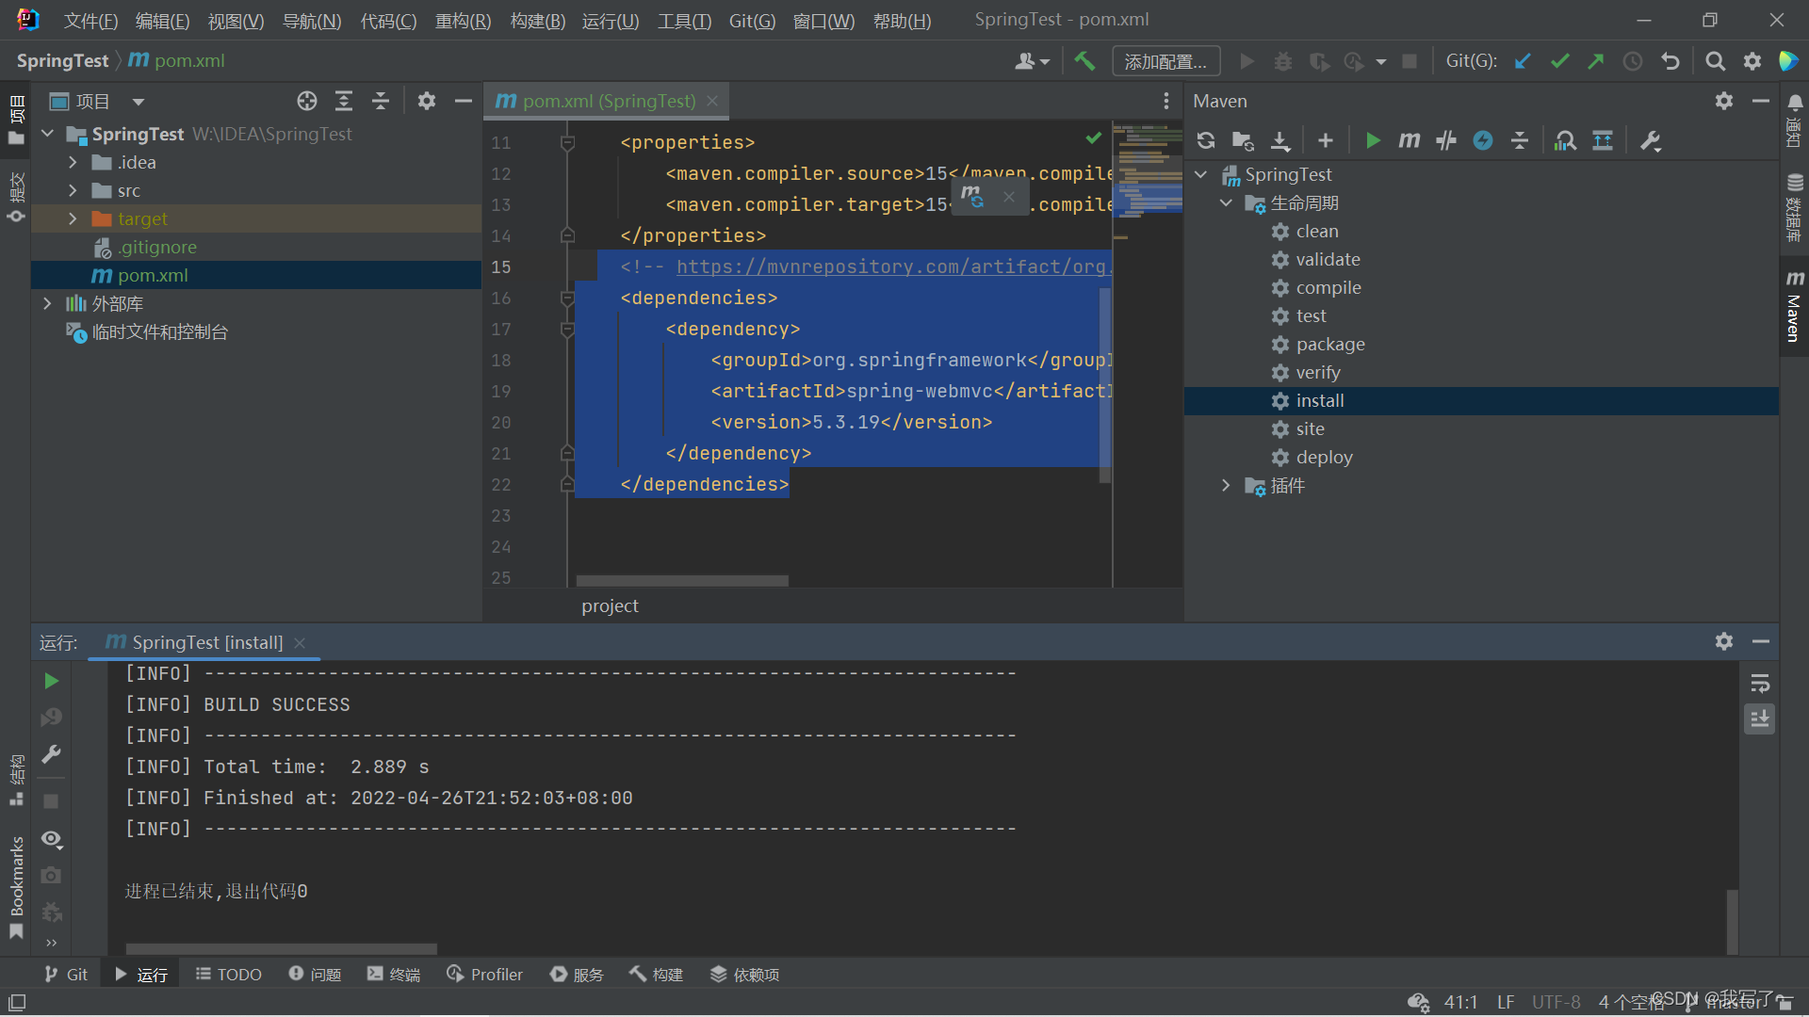The image size is (1809, 1017).
Task: Click the 添加配置... button
Action: [x=1165, y=61]
